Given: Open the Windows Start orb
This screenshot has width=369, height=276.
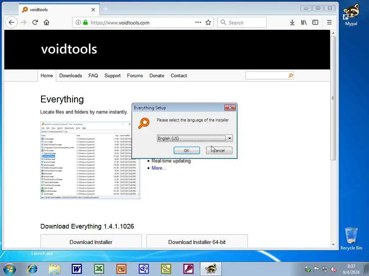Looking at the screenshot, I should pos(10,269).
